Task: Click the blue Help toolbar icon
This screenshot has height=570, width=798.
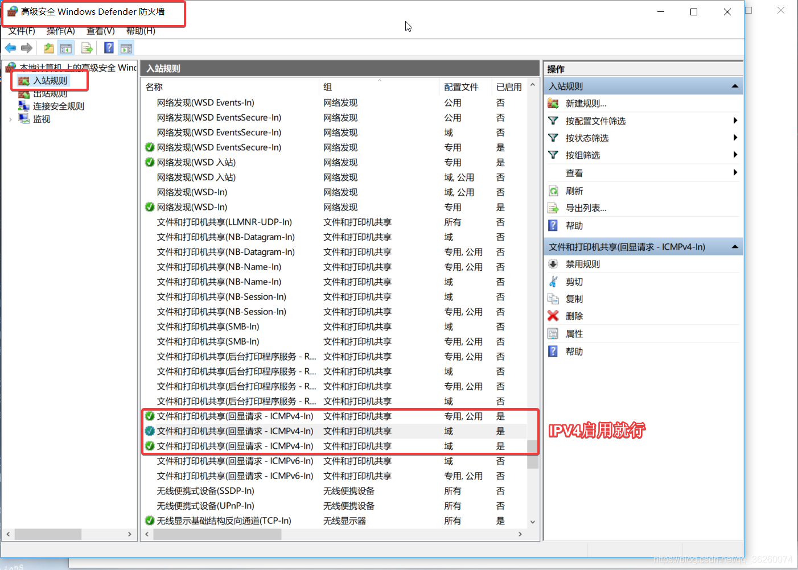Action: pos(109,48)
